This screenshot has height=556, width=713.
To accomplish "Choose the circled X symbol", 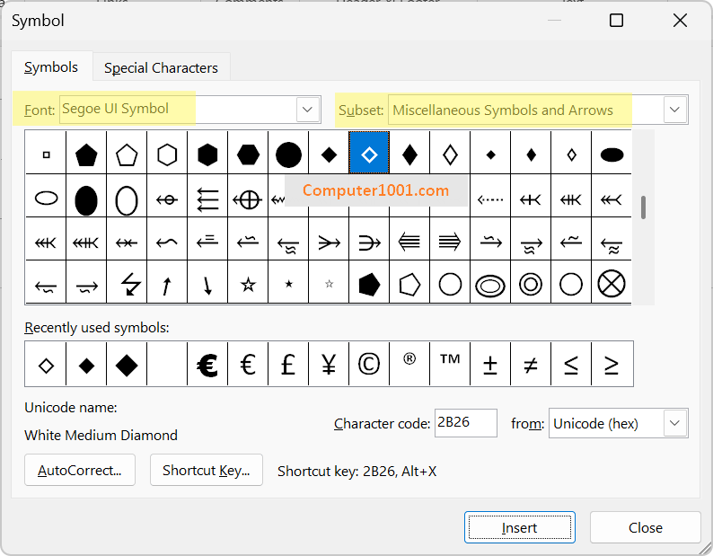I will tap(612, 284).
